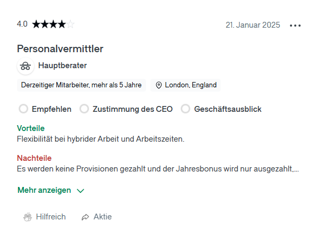Open the Personalvermittler review title
323x245 pixels.
(60, 49)
